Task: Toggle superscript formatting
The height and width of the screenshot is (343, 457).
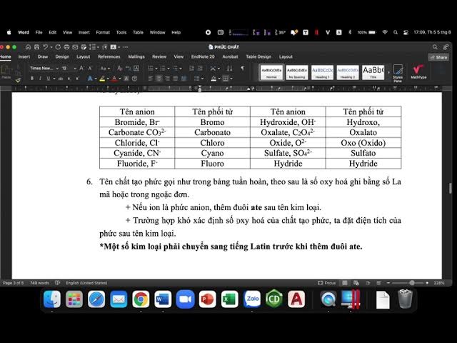Action: click(77, 79)
